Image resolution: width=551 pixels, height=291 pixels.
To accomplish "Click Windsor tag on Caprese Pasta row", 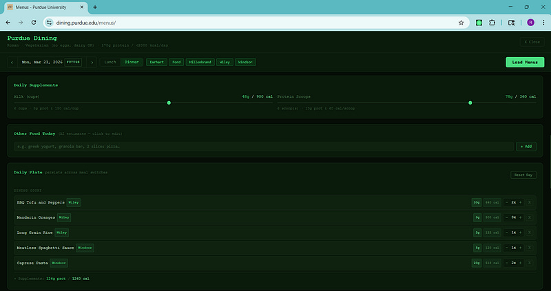I will click(59, 263).
